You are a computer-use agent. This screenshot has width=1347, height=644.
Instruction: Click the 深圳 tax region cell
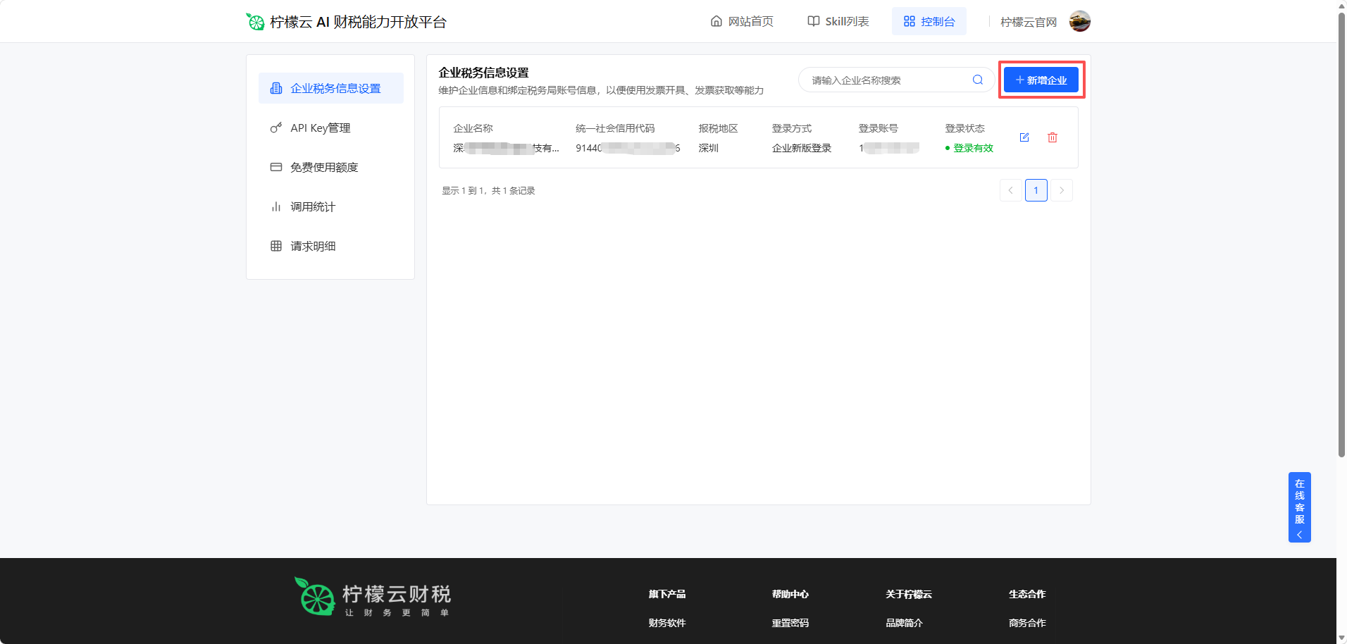709,148
